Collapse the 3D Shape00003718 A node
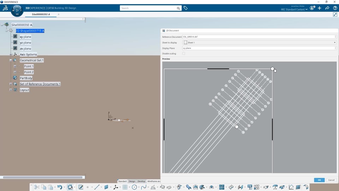Screen dimensions: 339x191 6,31
